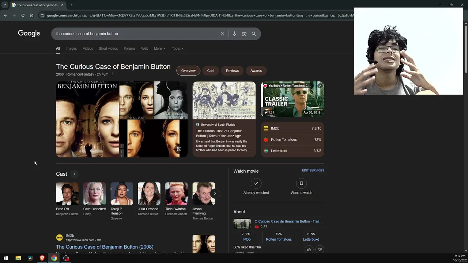Give thumbs down to the film
Image resolution: width=468 pixels, height=263 pixels.
[x=320, y=249]
